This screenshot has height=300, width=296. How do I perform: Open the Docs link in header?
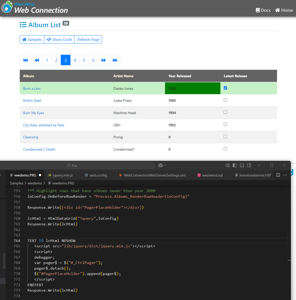point(263,10)
